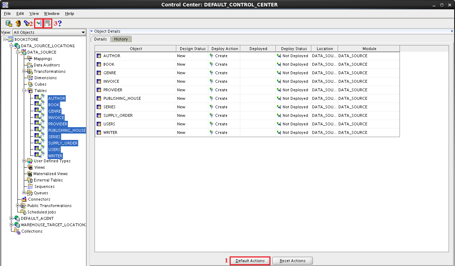Click the Views node icon
The width and height of the screenshot is (455, 266).
pos(31,167)
